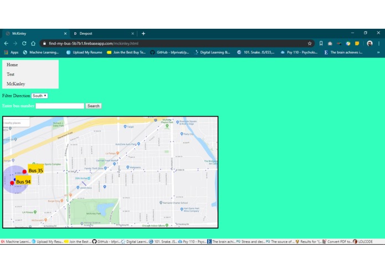Viewport: 385px width, 273px height.
Task: Click Stress and dec in bottom bar
Action: (x=251, y=242)
